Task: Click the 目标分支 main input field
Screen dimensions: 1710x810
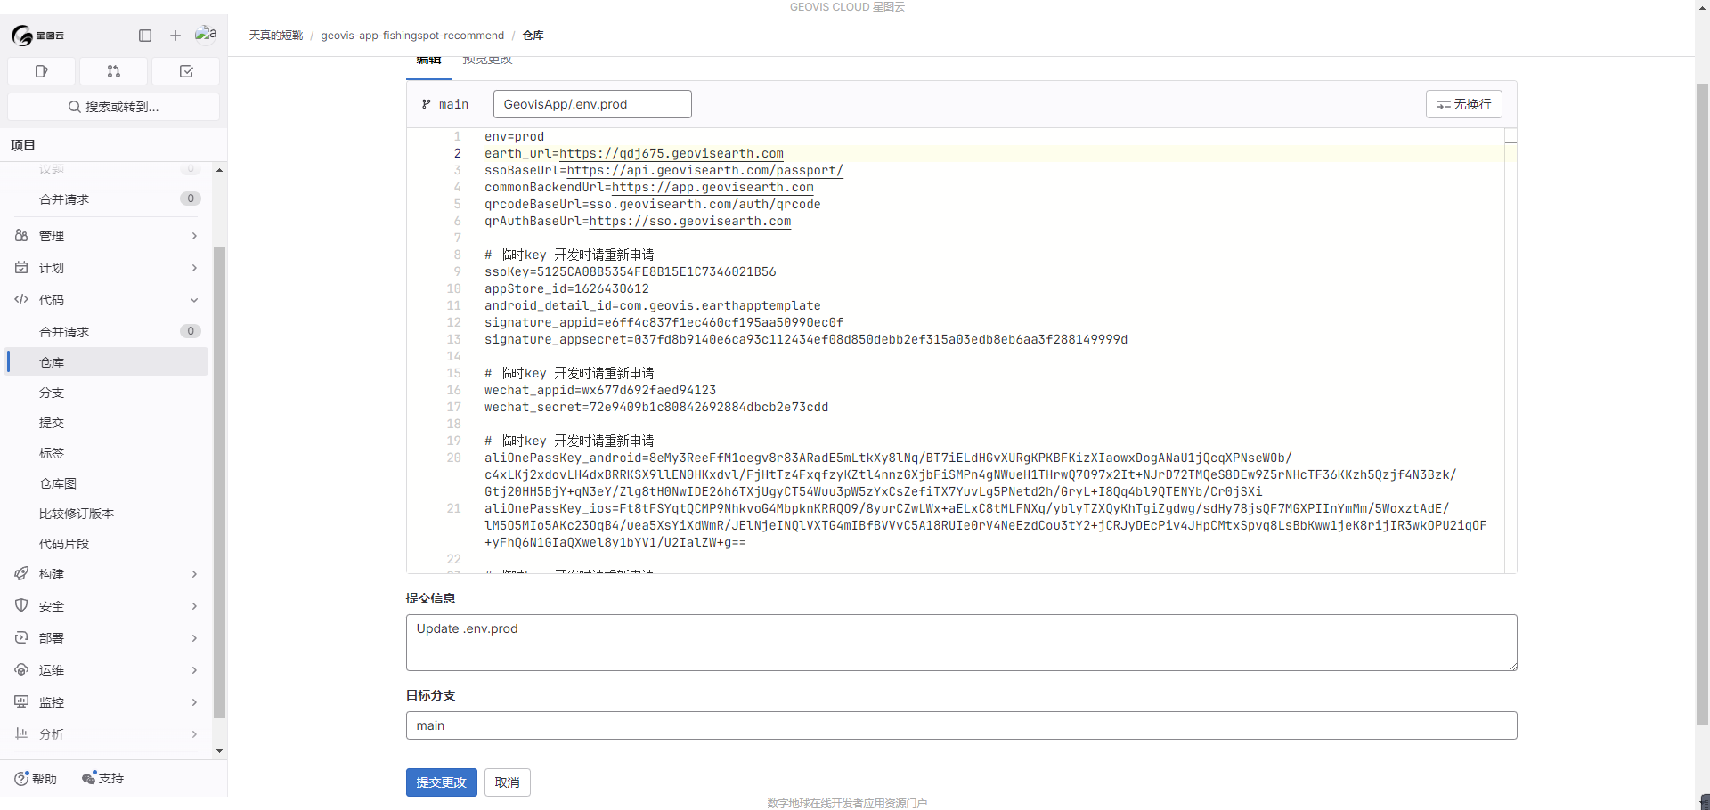Action: 961,725
